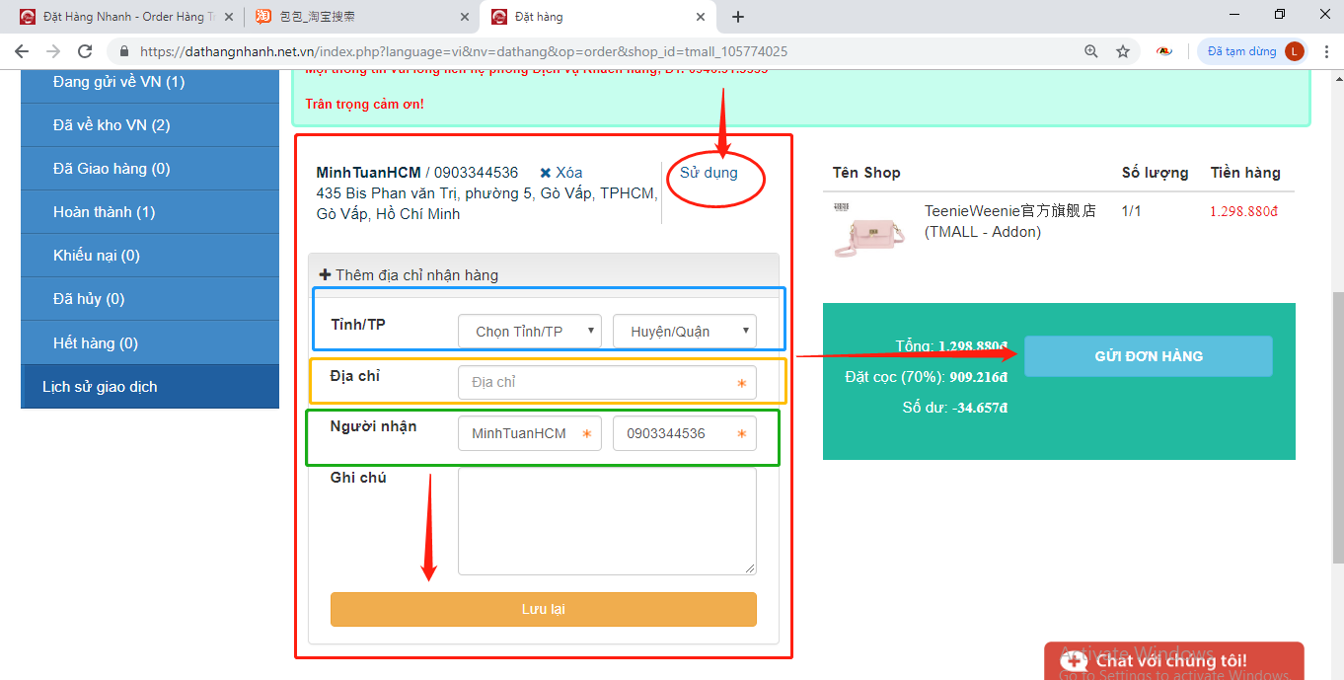Screen dimensions: 1344x680
Task: Click the browser back arrow
Action: (22, 51)
